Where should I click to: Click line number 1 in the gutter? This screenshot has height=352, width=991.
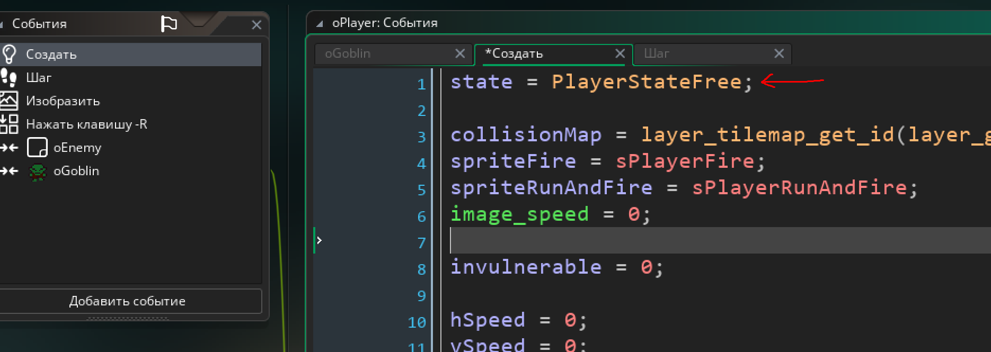pyautogui.click(x=422, y=85)
